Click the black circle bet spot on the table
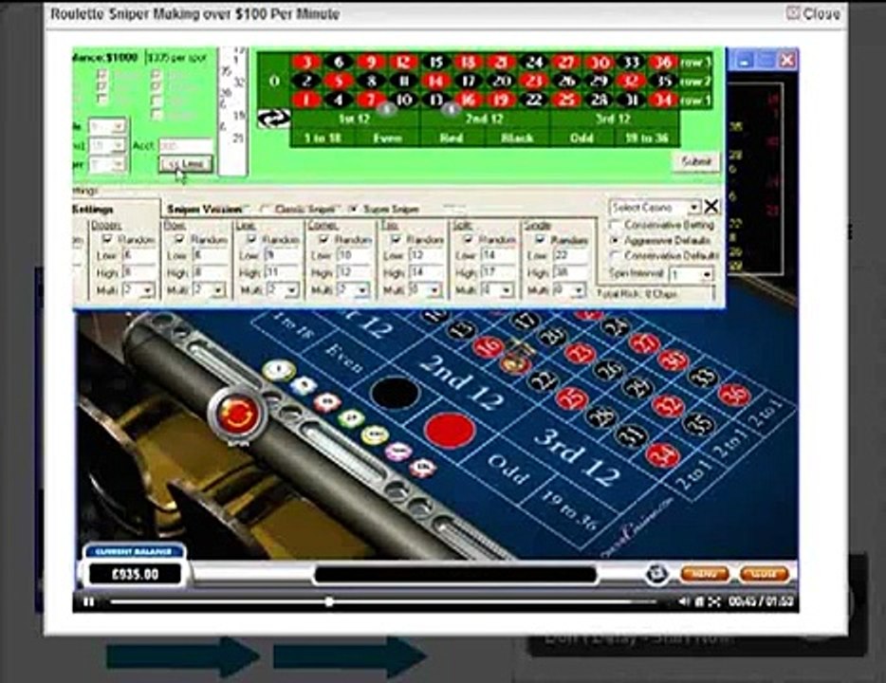The height and width of the screenshot is (683, 886). pos(395,393)
